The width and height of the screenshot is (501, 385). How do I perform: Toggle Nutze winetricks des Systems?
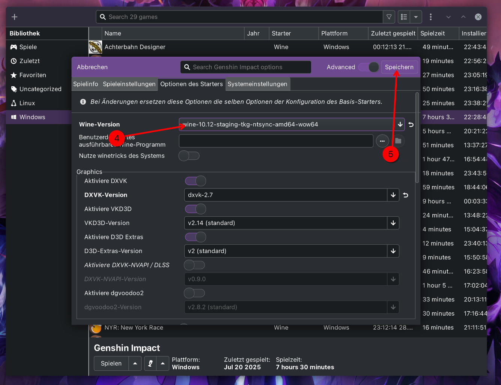coord(189,156)
